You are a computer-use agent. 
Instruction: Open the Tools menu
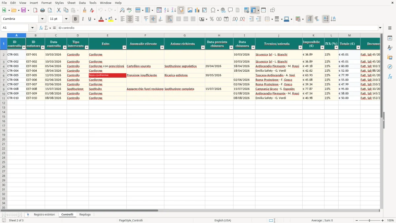(93, 3)
